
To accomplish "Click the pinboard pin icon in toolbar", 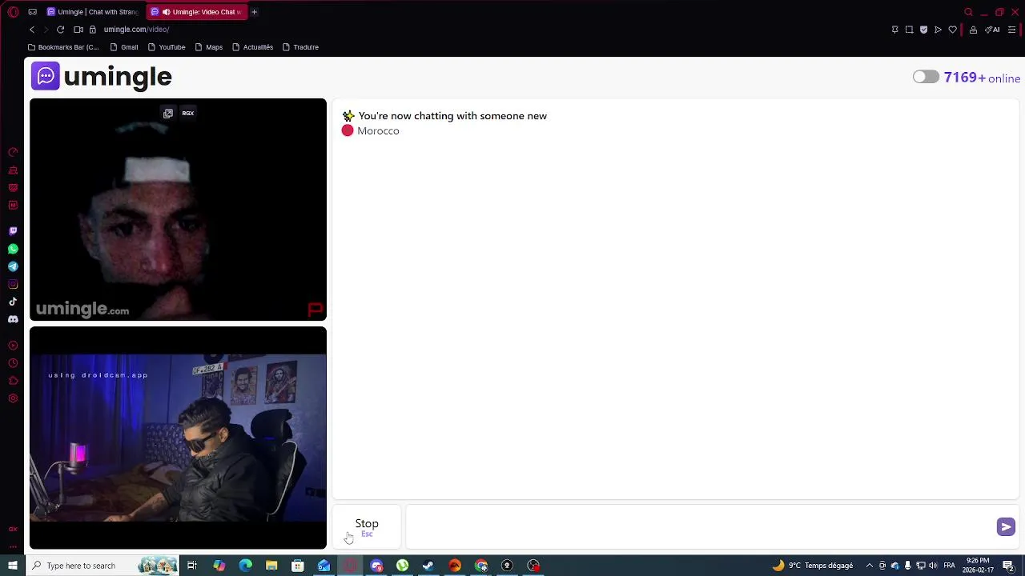I will 894,30.
